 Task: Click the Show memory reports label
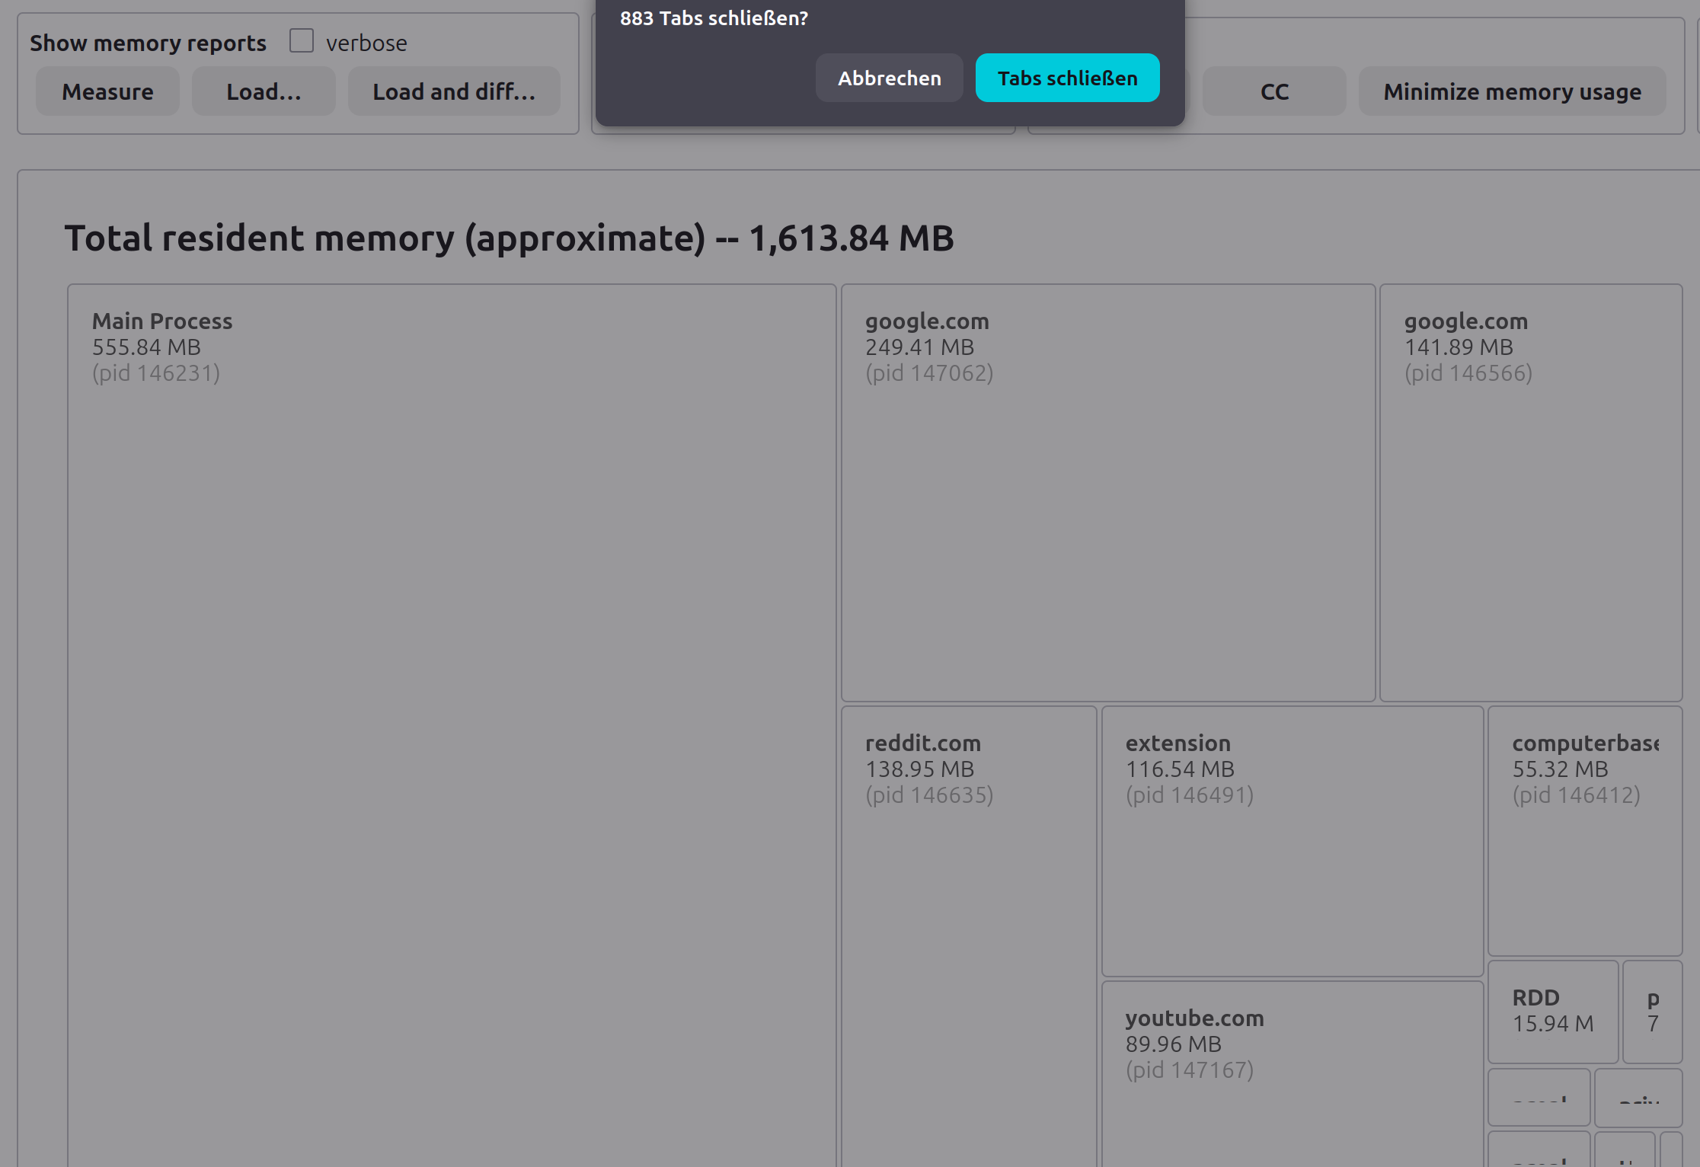(x=148, y=43)
